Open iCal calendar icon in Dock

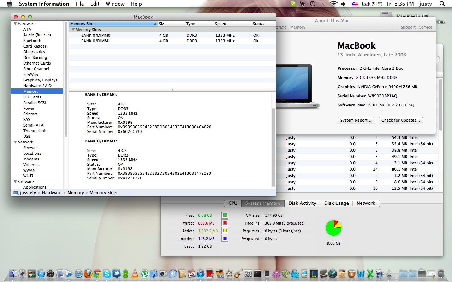pos(191,274)
